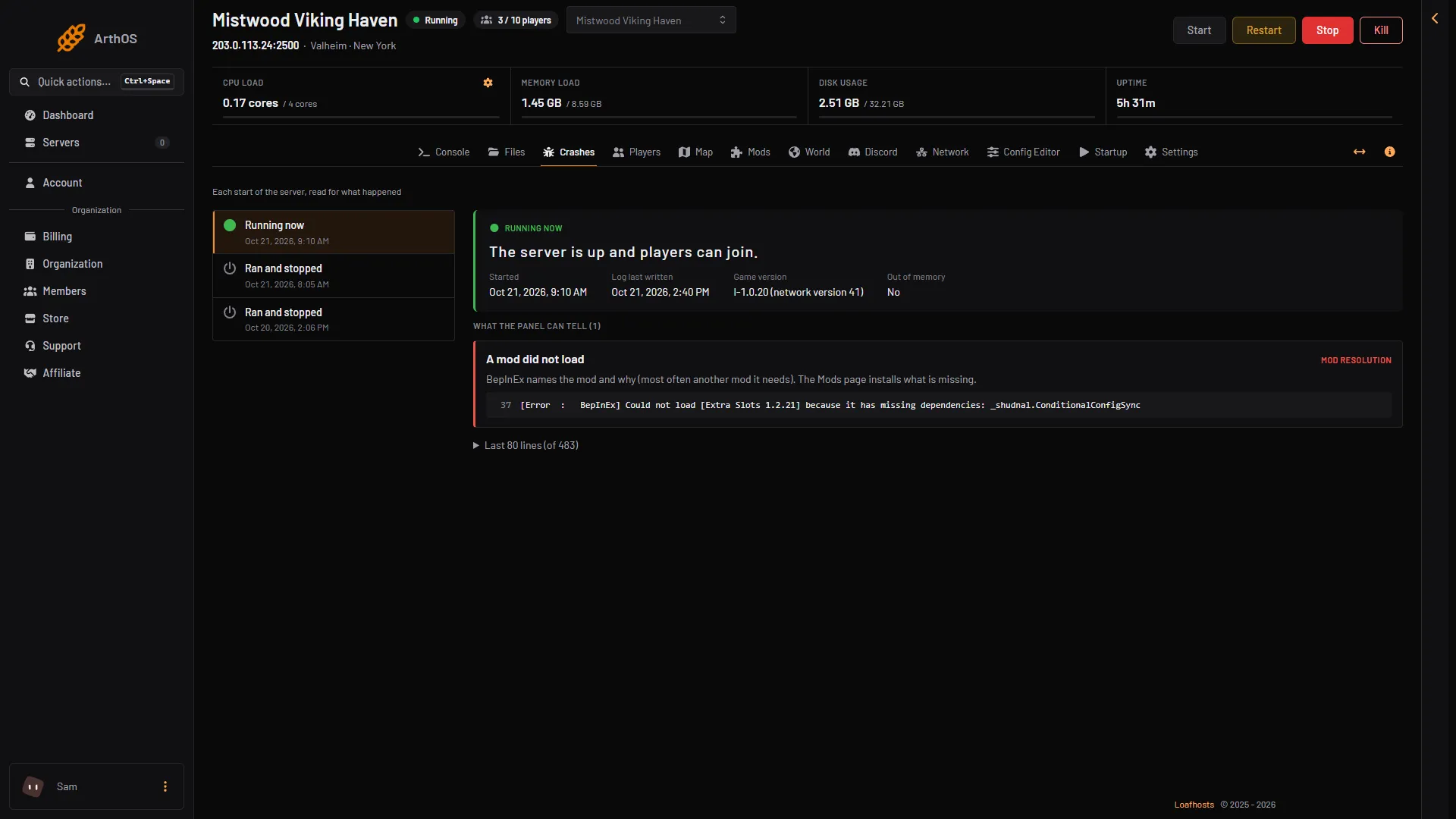
Task: Open the Config Editor tab
Action: (1024, 152)
